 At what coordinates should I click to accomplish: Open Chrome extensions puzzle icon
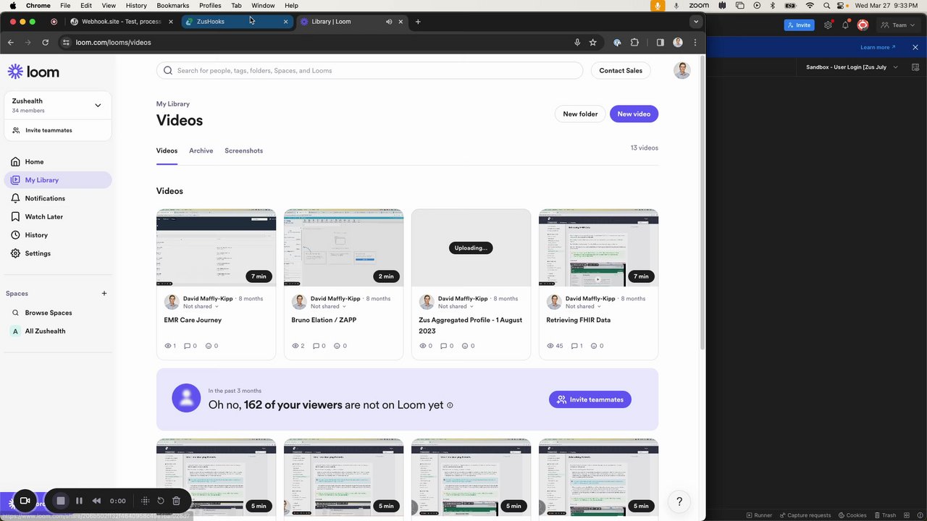coord(634,42)
